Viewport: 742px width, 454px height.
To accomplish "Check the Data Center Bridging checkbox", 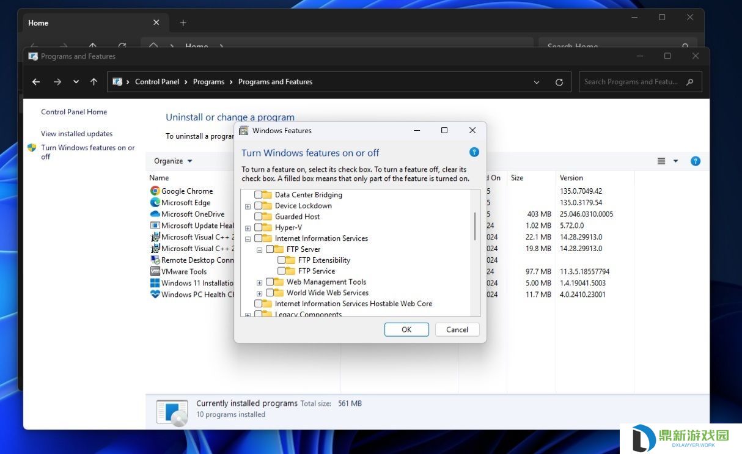I will tap(259, 195).
